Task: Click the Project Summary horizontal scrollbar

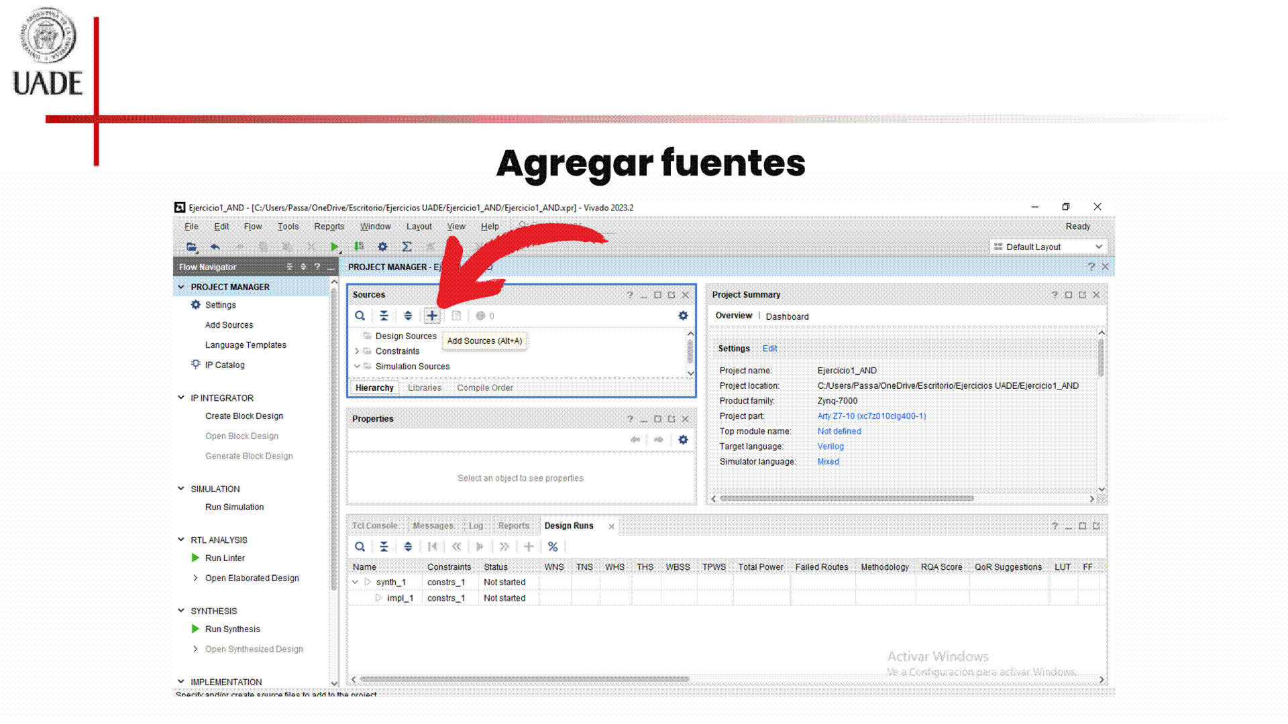Action: (x=847, y=499)
